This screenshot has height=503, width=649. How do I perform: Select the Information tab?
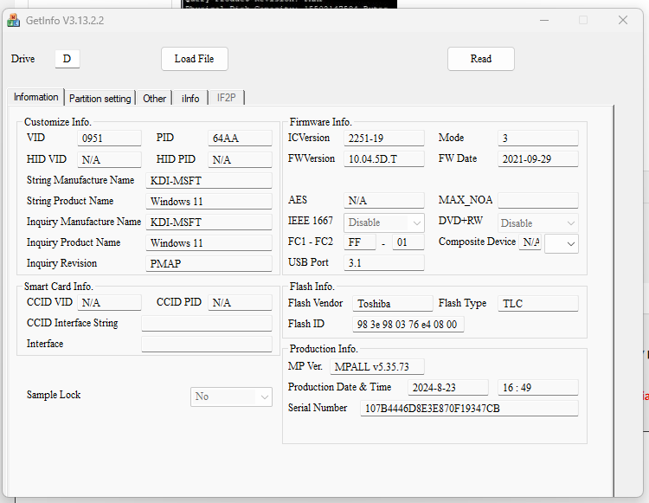coord(36,97)
